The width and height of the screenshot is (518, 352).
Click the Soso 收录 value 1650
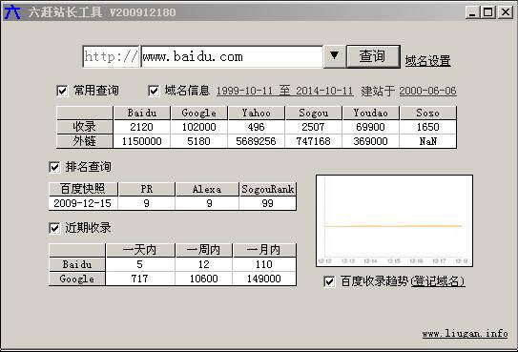tap(427, 127)
